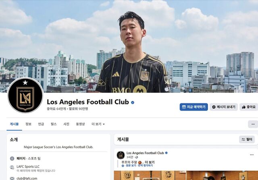This screenshot has height=180, width=258.
Task: Click the 지금 예약하기 button
Action: (x=193, y=107)
